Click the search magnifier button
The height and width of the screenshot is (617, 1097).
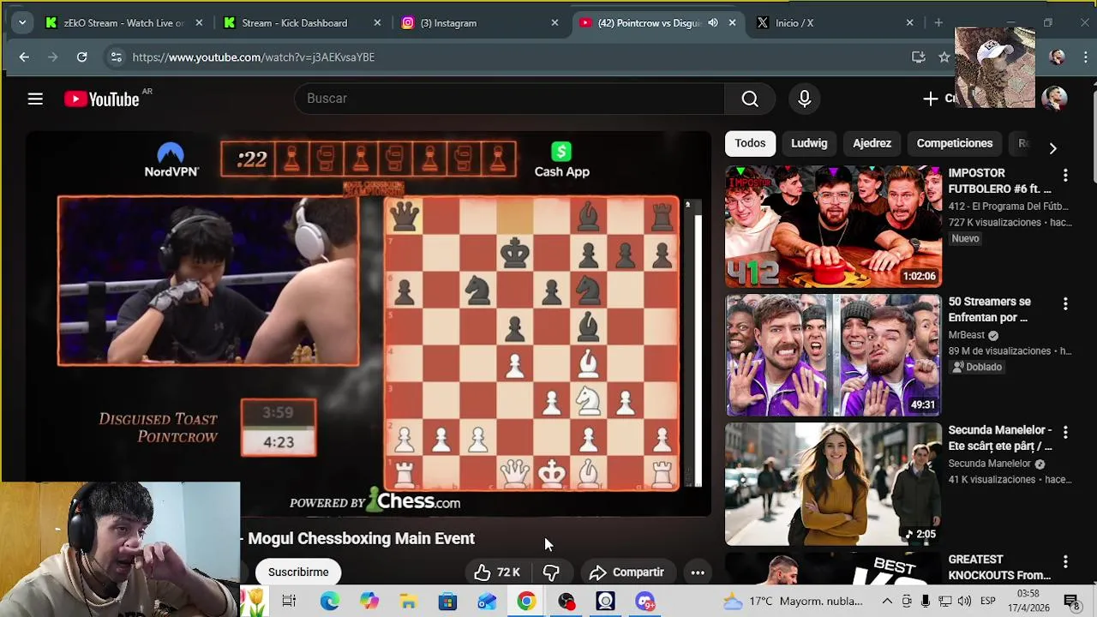[750, 99]
